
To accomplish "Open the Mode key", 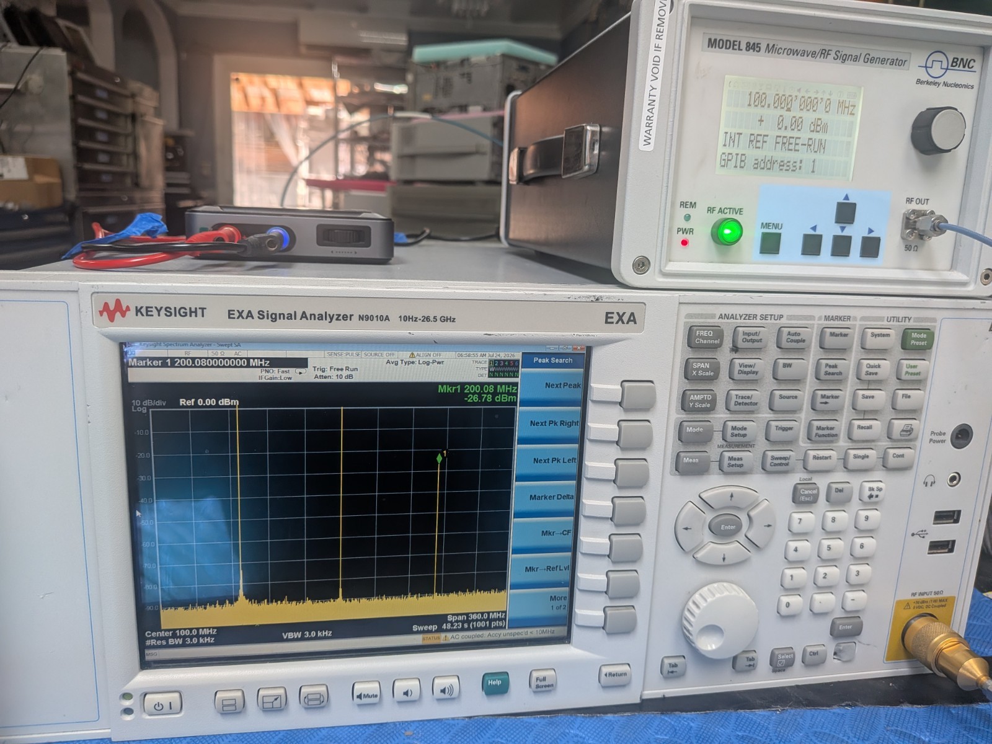I will (694, 432).
